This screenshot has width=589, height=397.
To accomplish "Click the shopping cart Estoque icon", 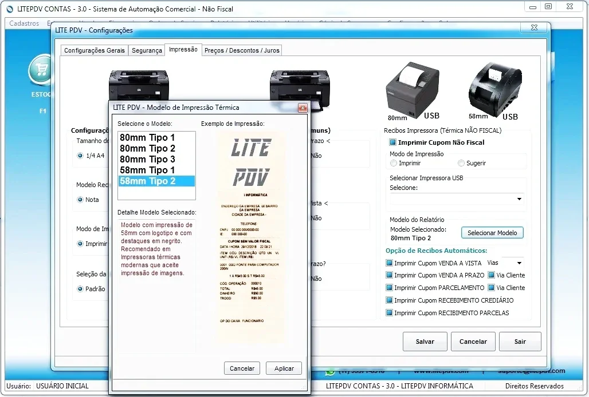I will tap(41, 70).
